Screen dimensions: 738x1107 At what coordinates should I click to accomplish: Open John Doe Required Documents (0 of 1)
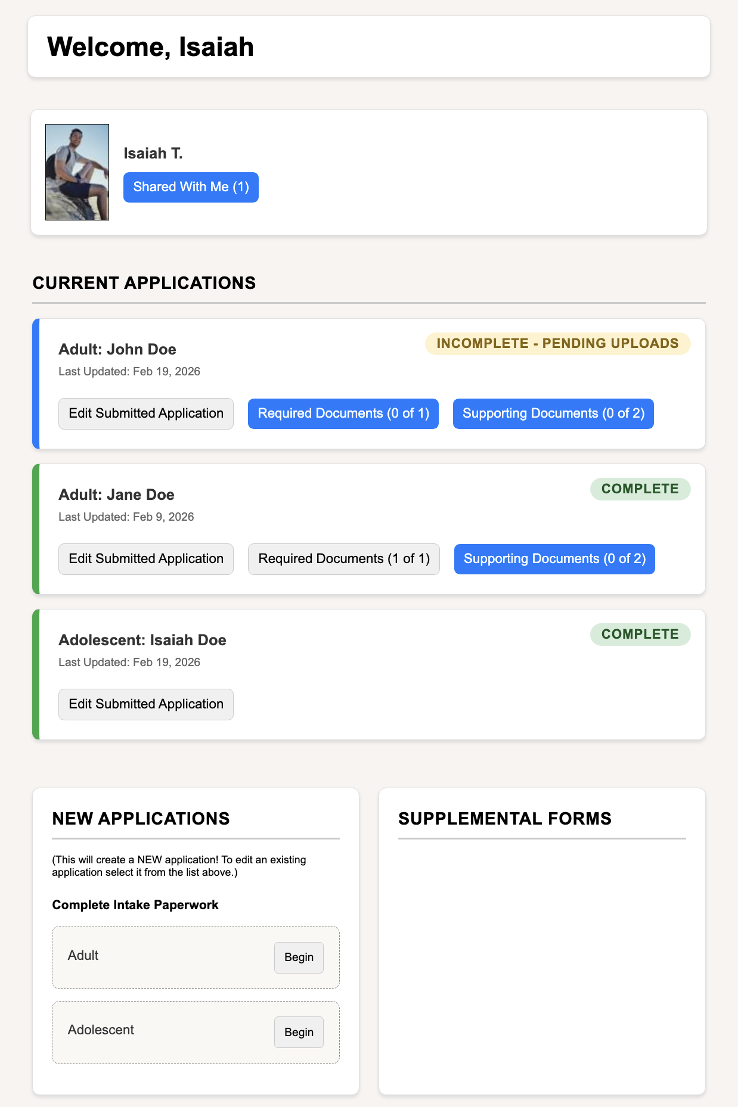(x=343, y=413)
